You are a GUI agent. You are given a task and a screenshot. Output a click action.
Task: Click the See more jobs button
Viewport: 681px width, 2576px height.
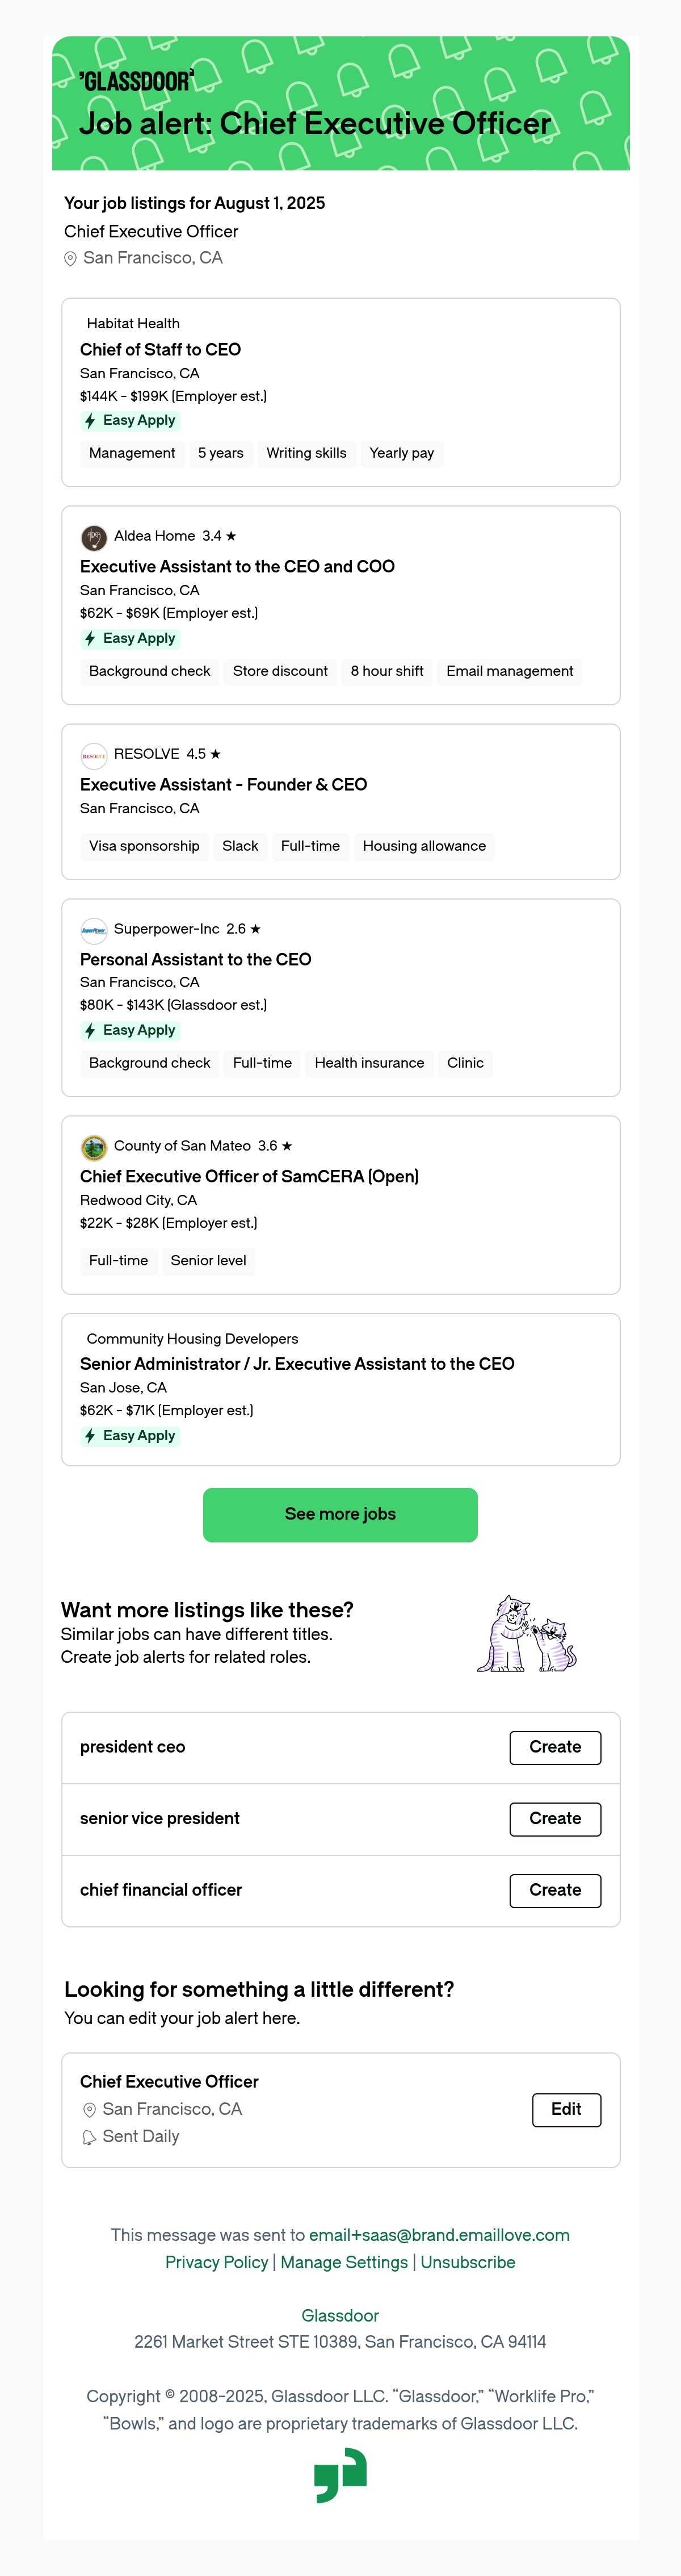tap(340, 1515)
